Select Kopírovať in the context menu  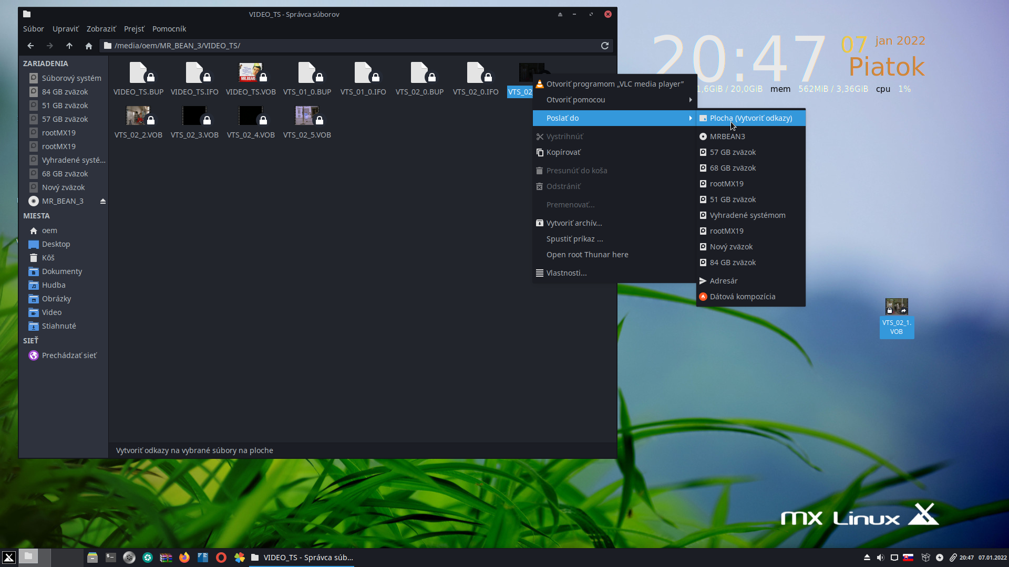563,152
